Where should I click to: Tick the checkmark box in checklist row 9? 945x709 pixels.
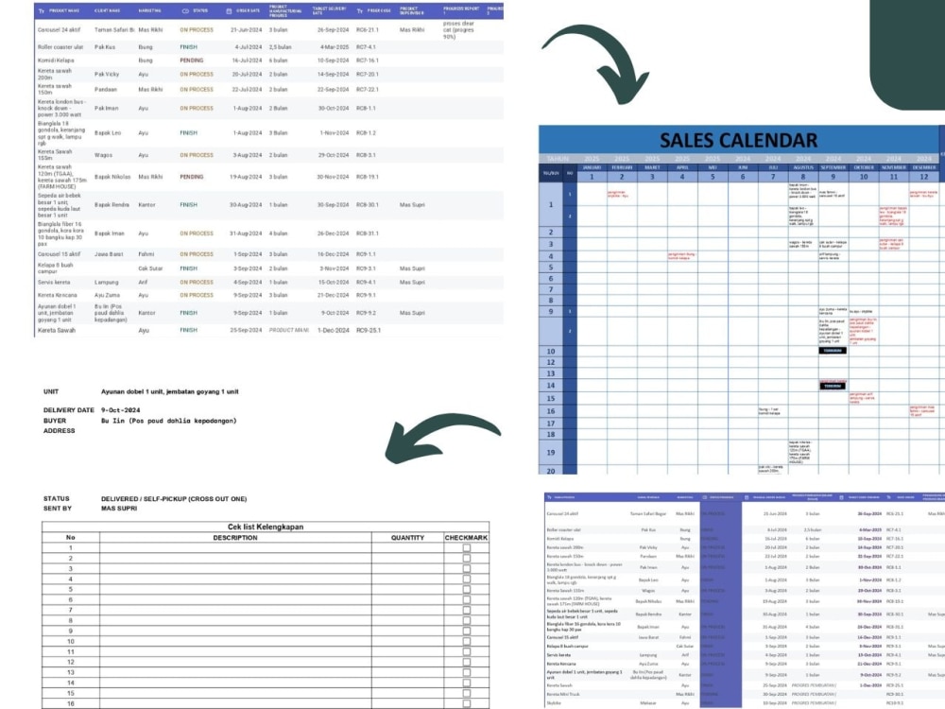pos(467,631)
